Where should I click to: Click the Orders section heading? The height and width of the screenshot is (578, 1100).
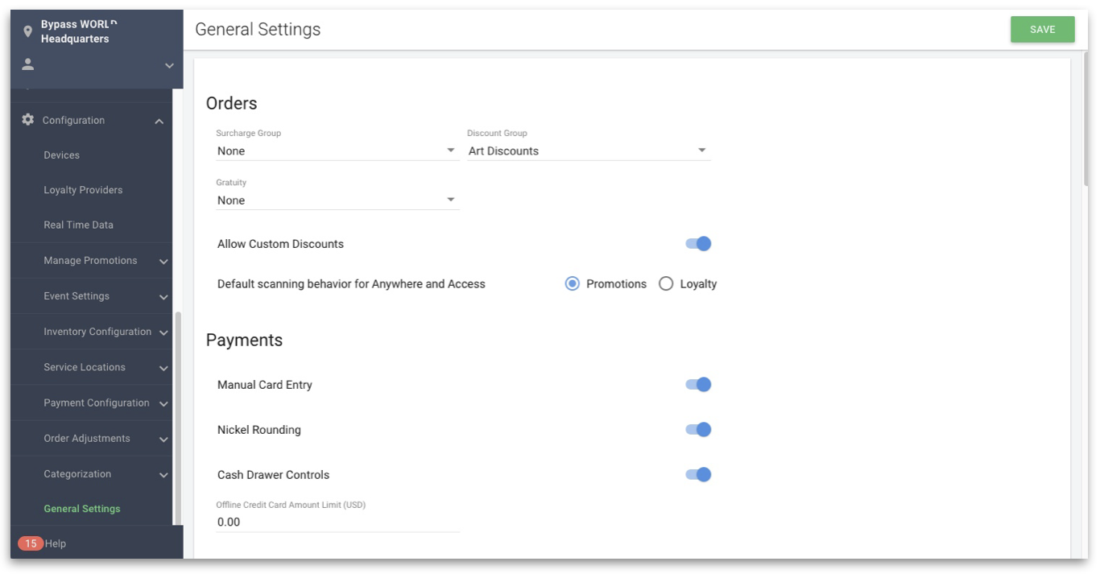tap(232, 103)
